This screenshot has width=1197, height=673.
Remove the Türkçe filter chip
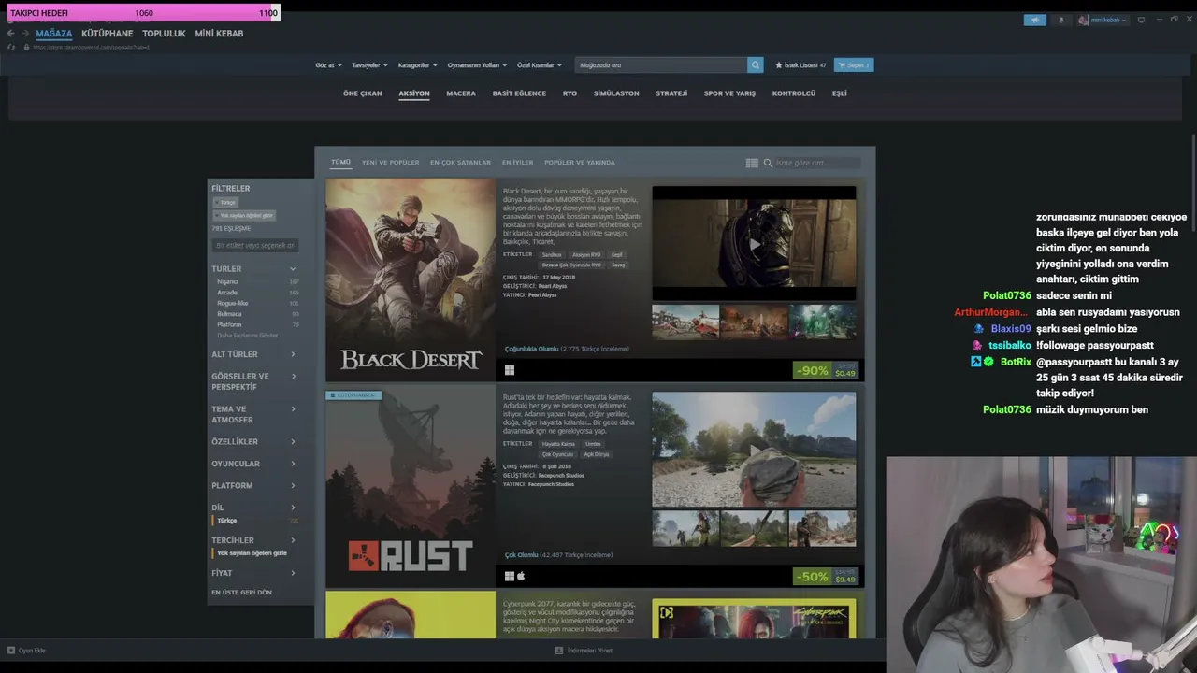tap(224, 202)
